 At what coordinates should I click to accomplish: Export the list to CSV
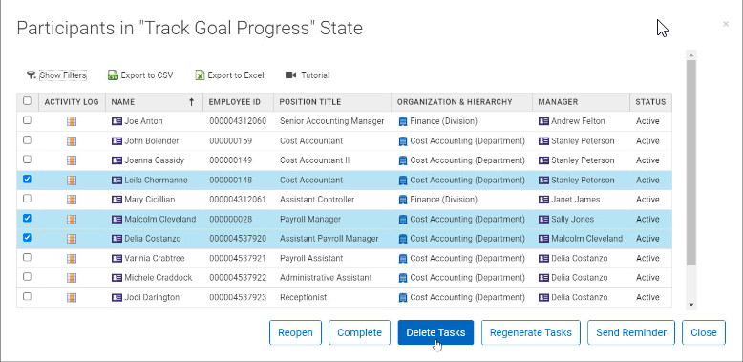(147, 75)
